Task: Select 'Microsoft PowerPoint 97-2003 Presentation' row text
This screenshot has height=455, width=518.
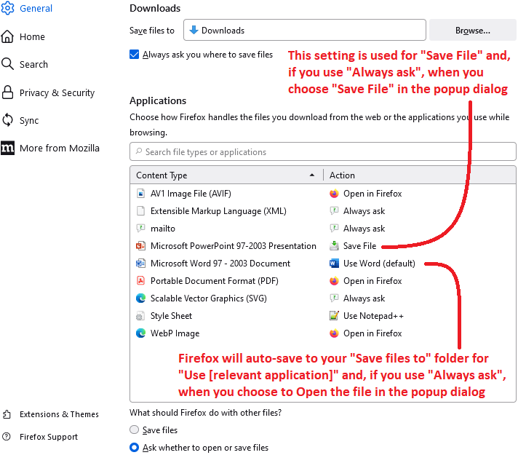Action: [x=234, y=245]
